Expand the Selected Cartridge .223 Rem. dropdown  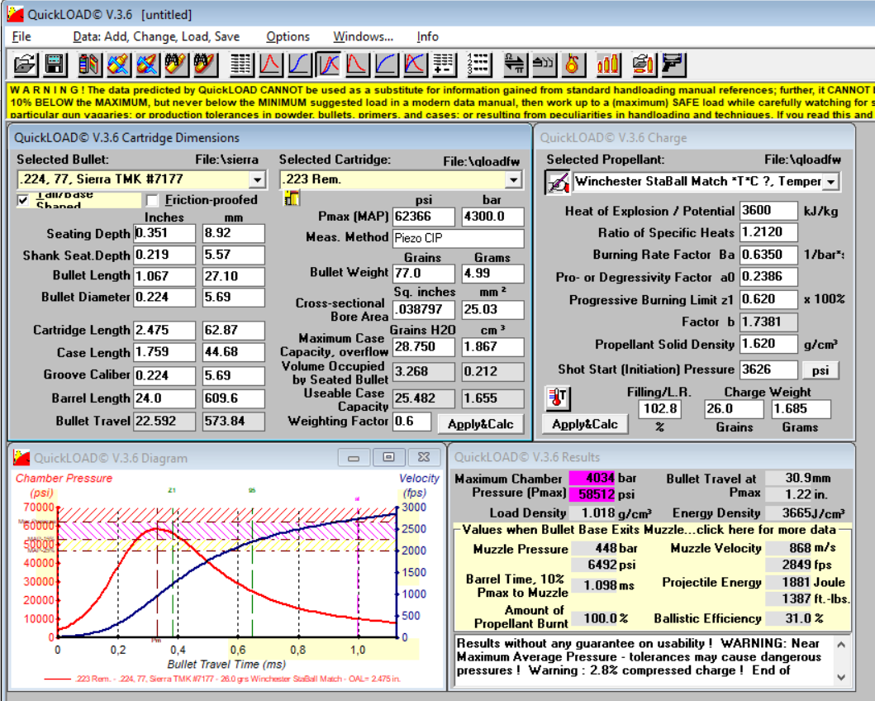[x=513, y=180]
